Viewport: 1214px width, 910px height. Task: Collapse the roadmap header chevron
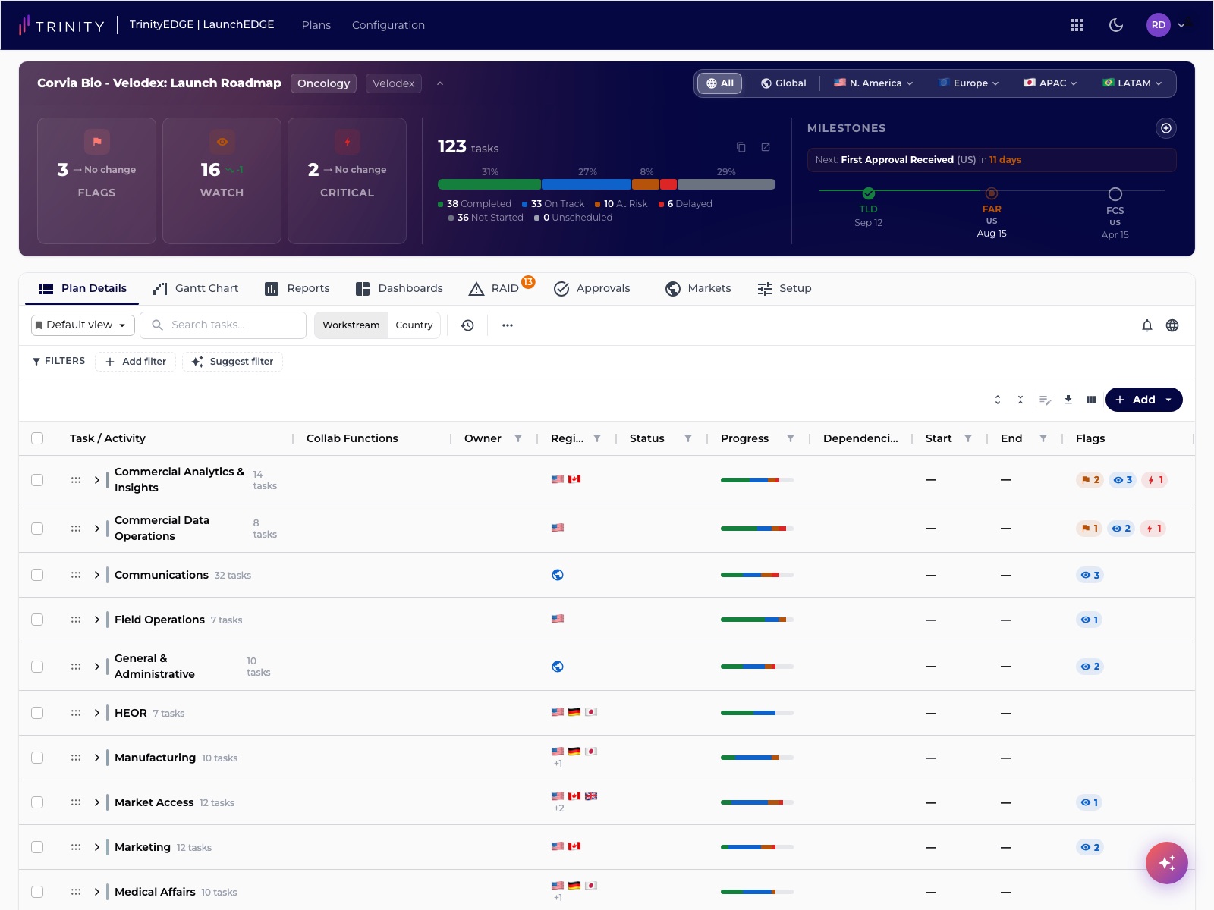coord(440,83)
